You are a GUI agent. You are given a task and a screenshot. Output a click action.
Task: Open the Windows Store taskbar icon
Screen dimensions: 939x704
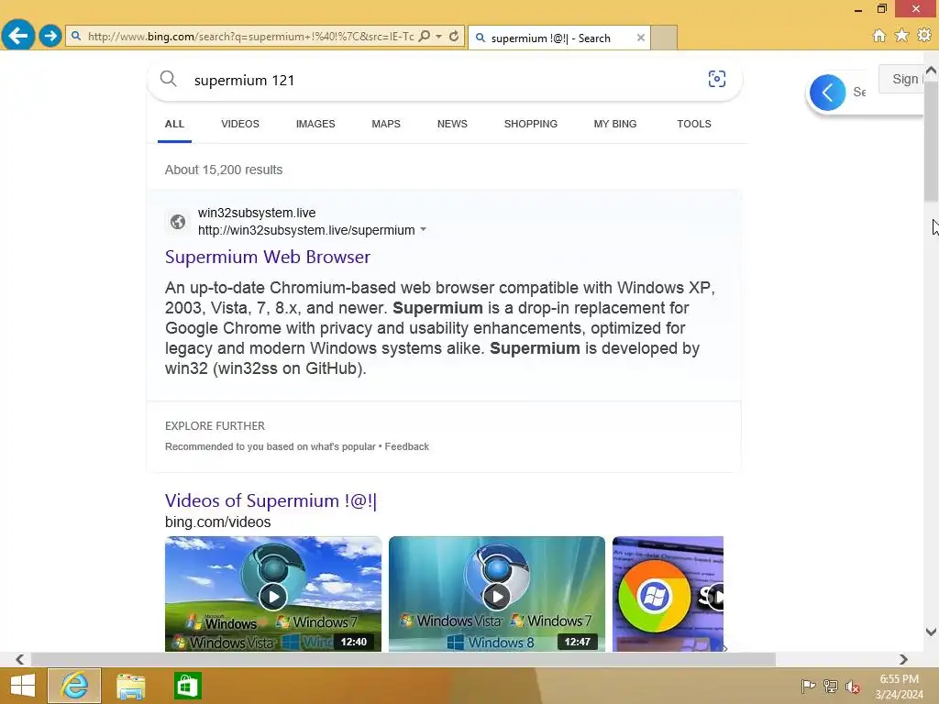click(187, 686)
